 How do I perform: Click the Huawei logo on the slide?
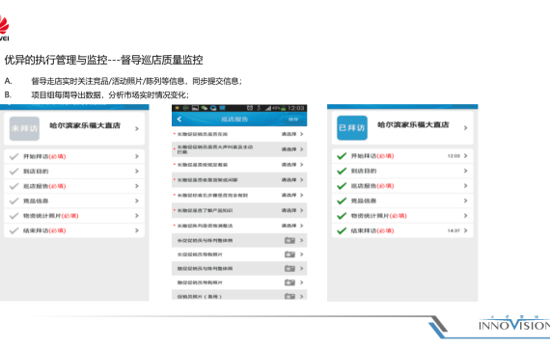click(4, 28)
